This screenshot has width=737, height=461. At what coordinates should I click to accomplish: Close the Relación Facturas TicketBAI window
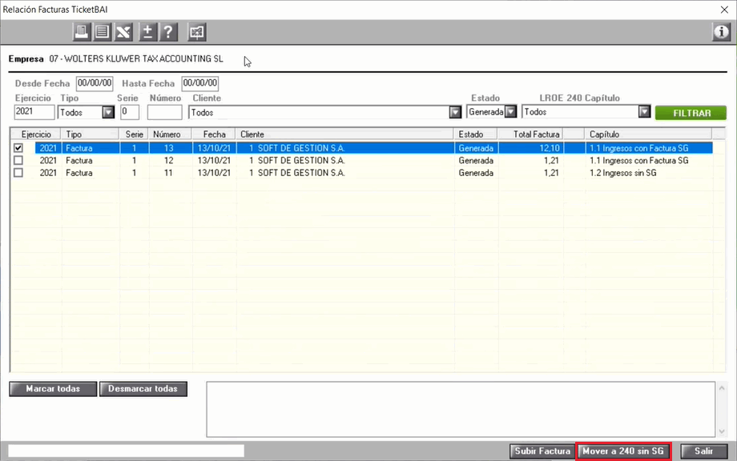click(x=724, y=10)
